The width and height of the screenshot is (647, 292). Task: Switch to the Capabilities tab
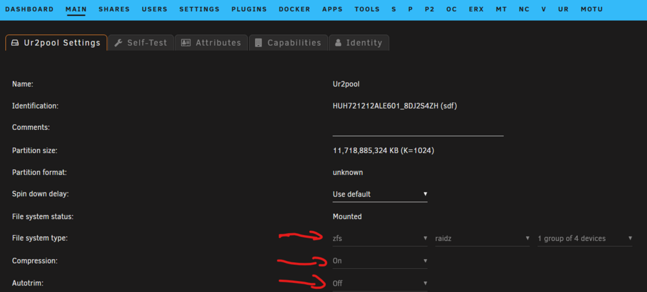pos(289,43)
